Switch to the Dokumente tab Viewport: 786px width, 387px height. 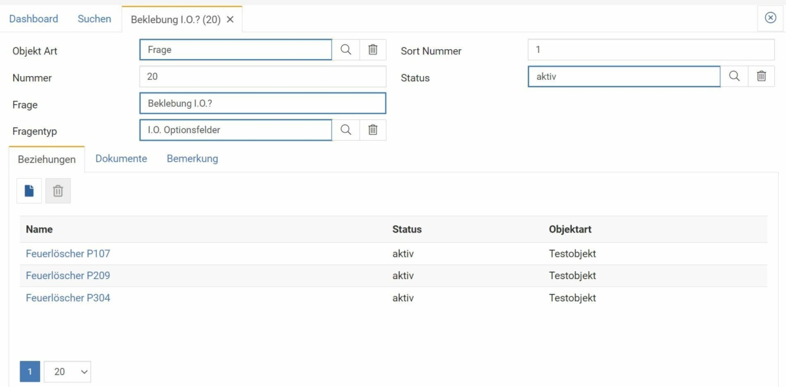121,158
